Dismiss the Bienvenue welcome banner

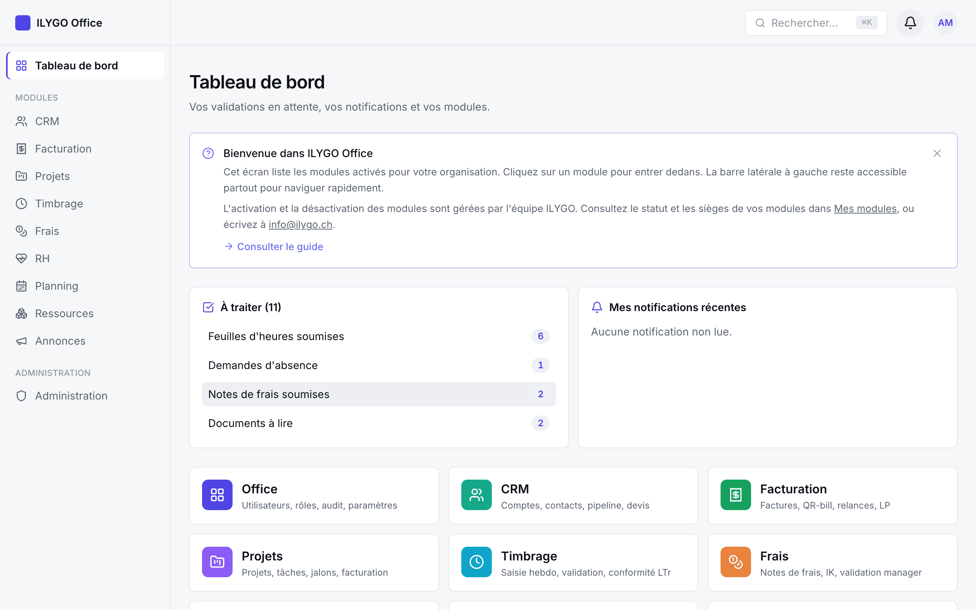pyautogui.click(x=937, y=153)
